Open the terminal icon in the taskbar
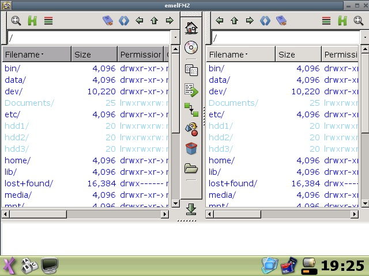The height and width of the screenshot is (276, 369). (50, 265)
